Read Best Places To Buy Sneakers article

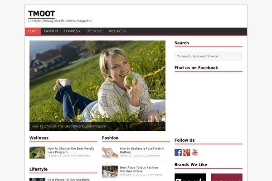68,180
